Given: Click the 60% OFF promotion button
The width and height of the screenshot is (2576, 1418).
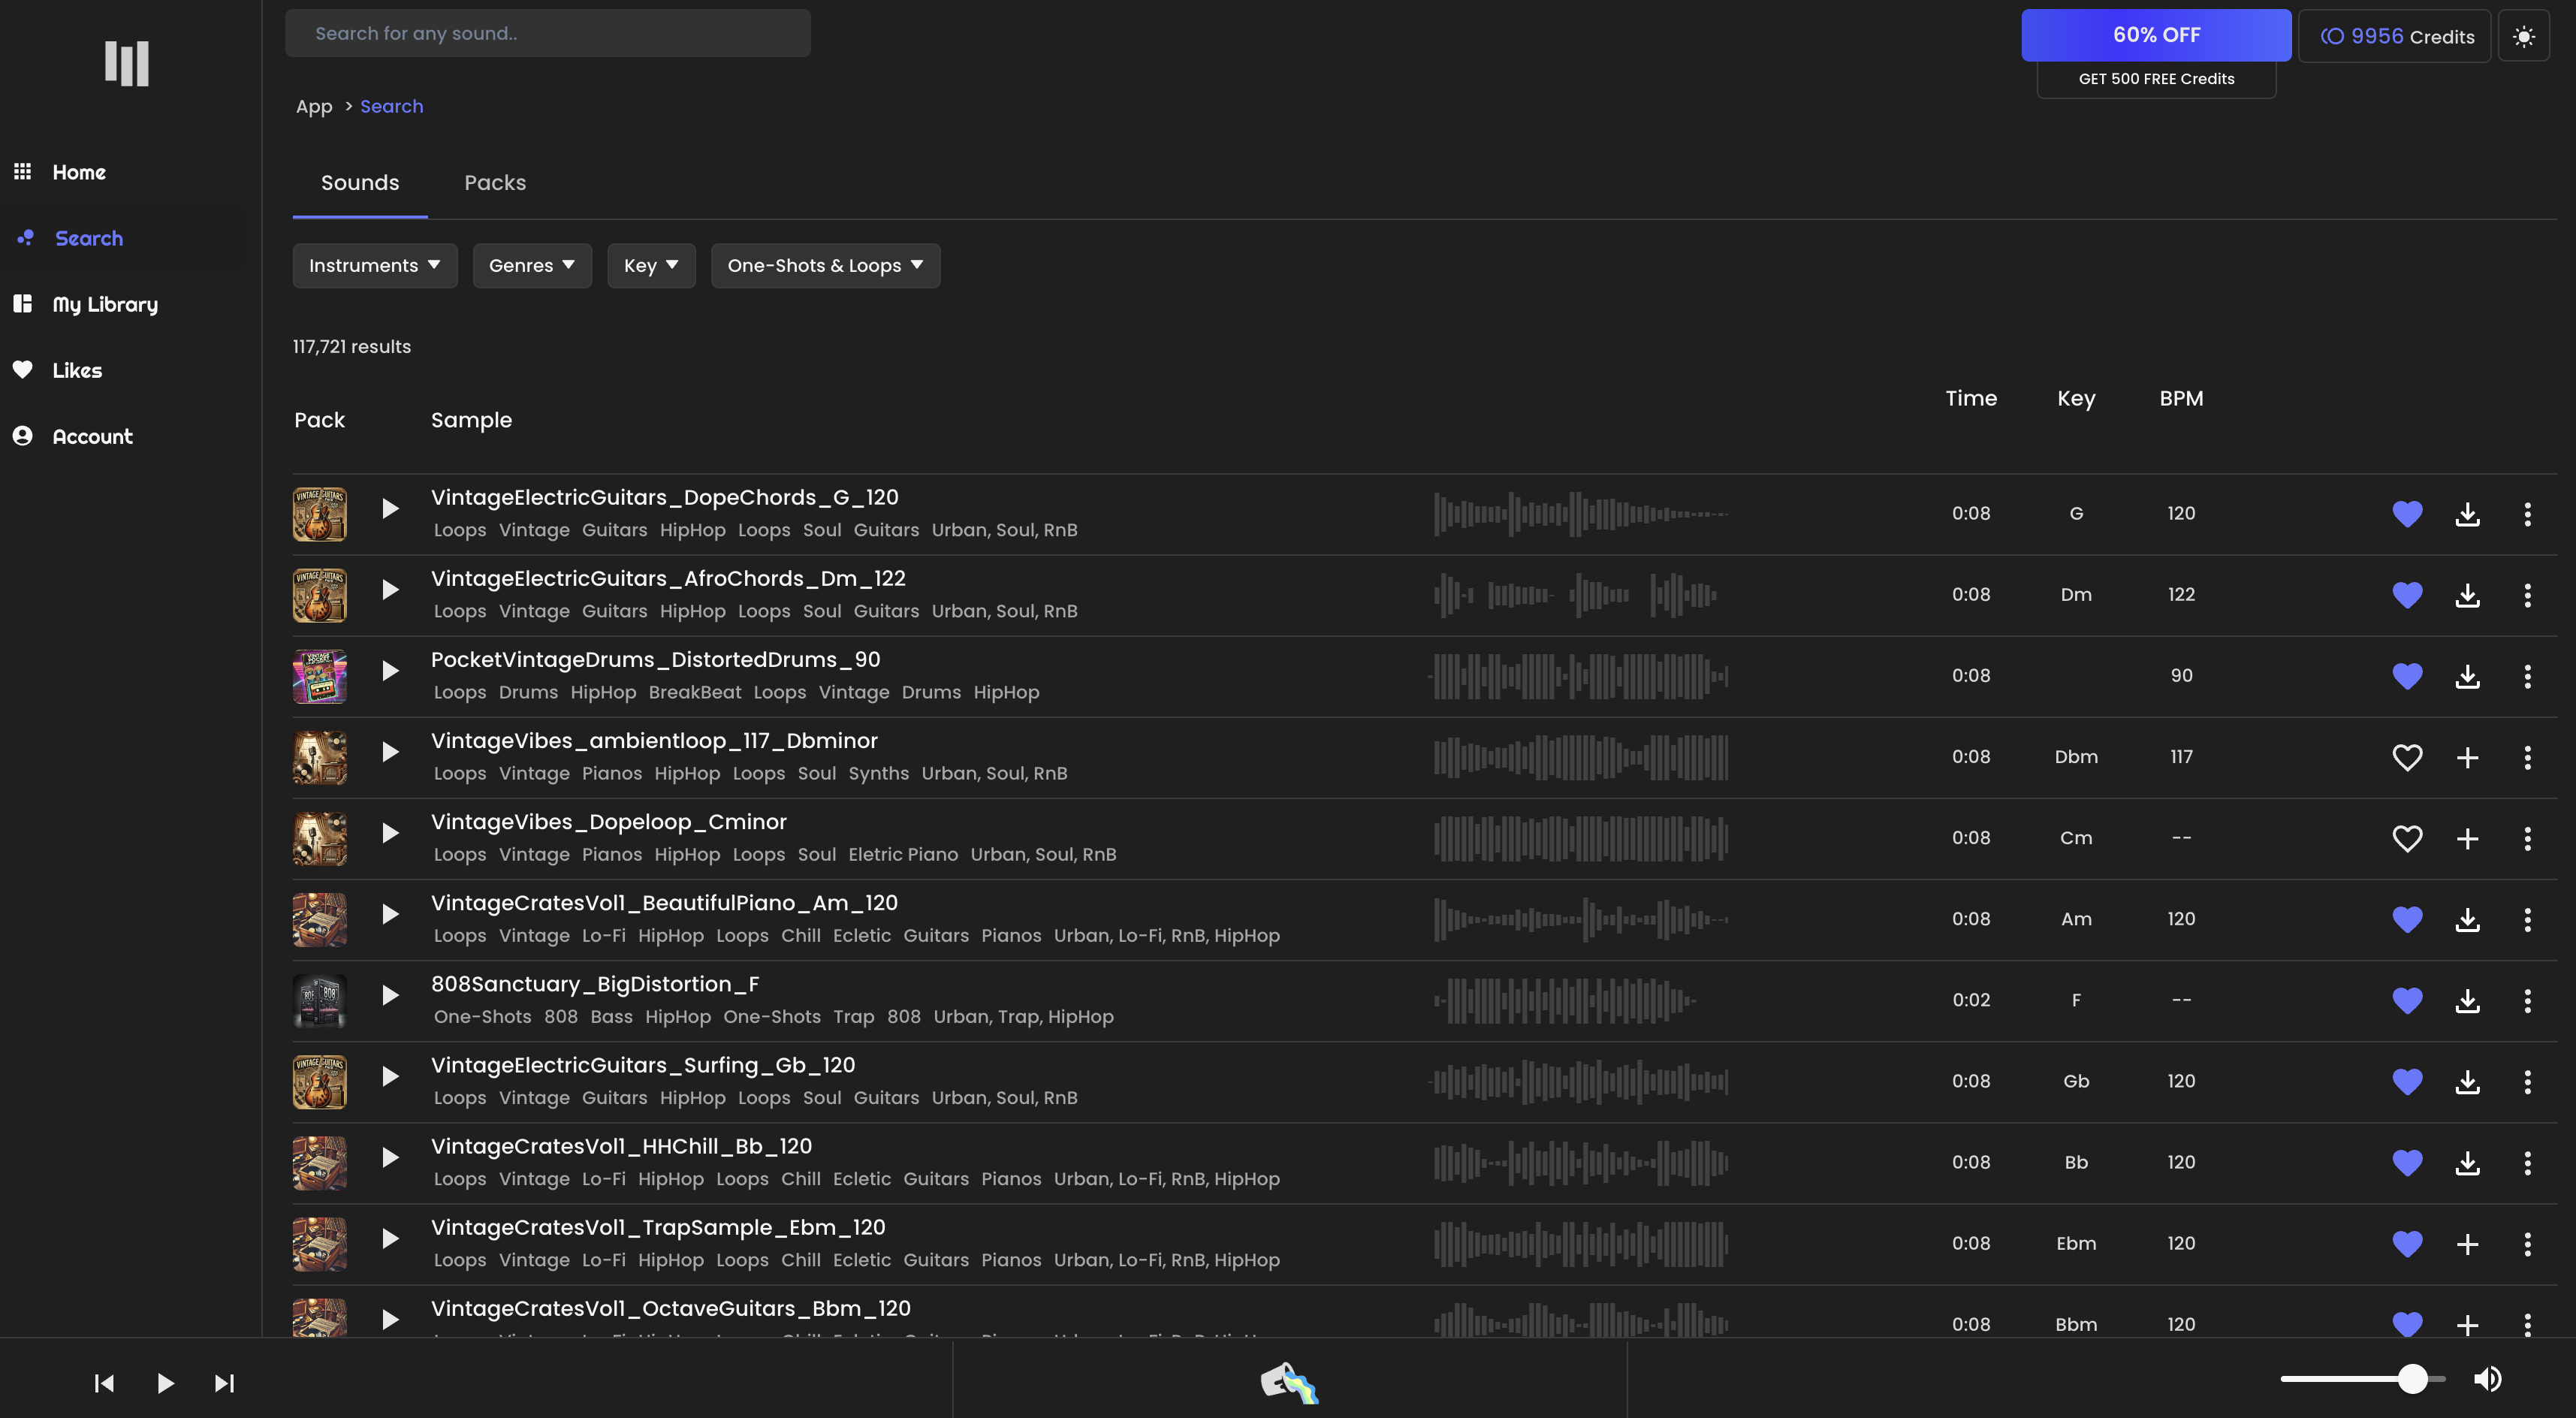Looking at the screenshot, I should pos(2155,35).
